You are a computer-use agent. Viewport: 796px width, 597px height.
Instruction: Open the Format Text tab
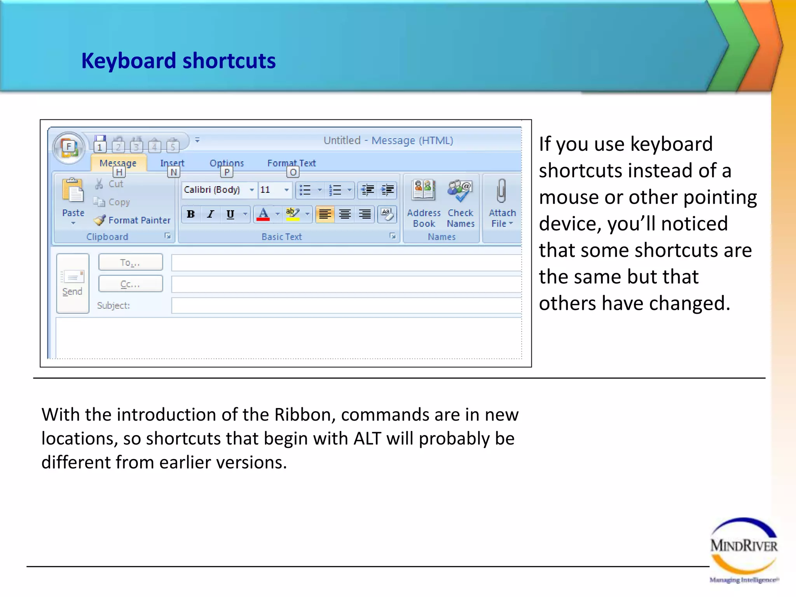[x=292, y=163]
